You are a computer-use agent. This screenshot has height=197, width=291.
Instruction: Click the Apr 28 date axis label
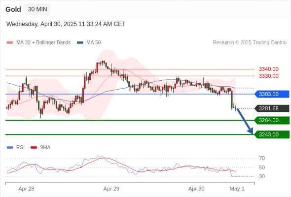pyautogui.click(x=26, y=189)
